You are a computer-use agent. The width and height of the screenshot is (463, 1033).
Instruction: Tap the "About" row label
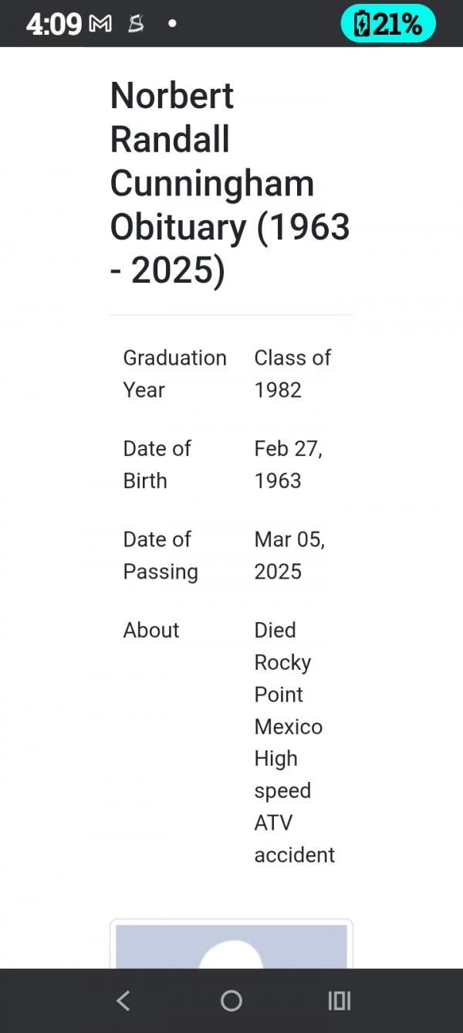click(151, 630)
